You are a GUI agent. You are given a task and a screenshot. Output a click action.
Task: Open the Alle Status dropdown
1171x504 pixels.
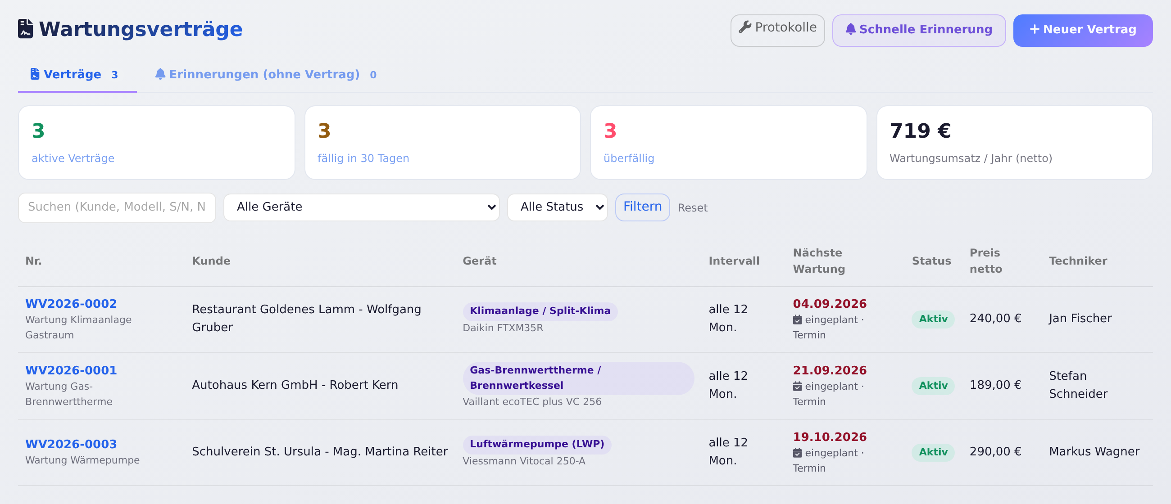(557, 207)
